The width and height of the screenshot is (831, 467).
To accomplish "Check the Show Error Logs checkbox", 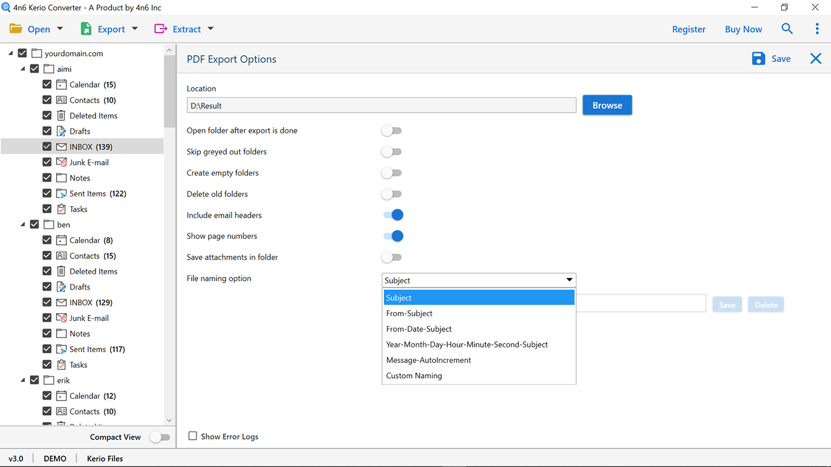I will [193, 436].
